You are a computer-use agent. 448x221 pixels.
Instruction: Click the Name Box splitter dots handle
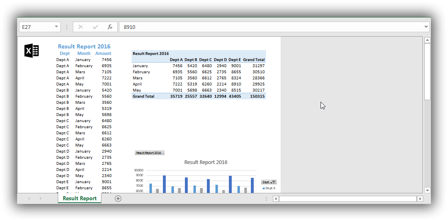point(67,27)
